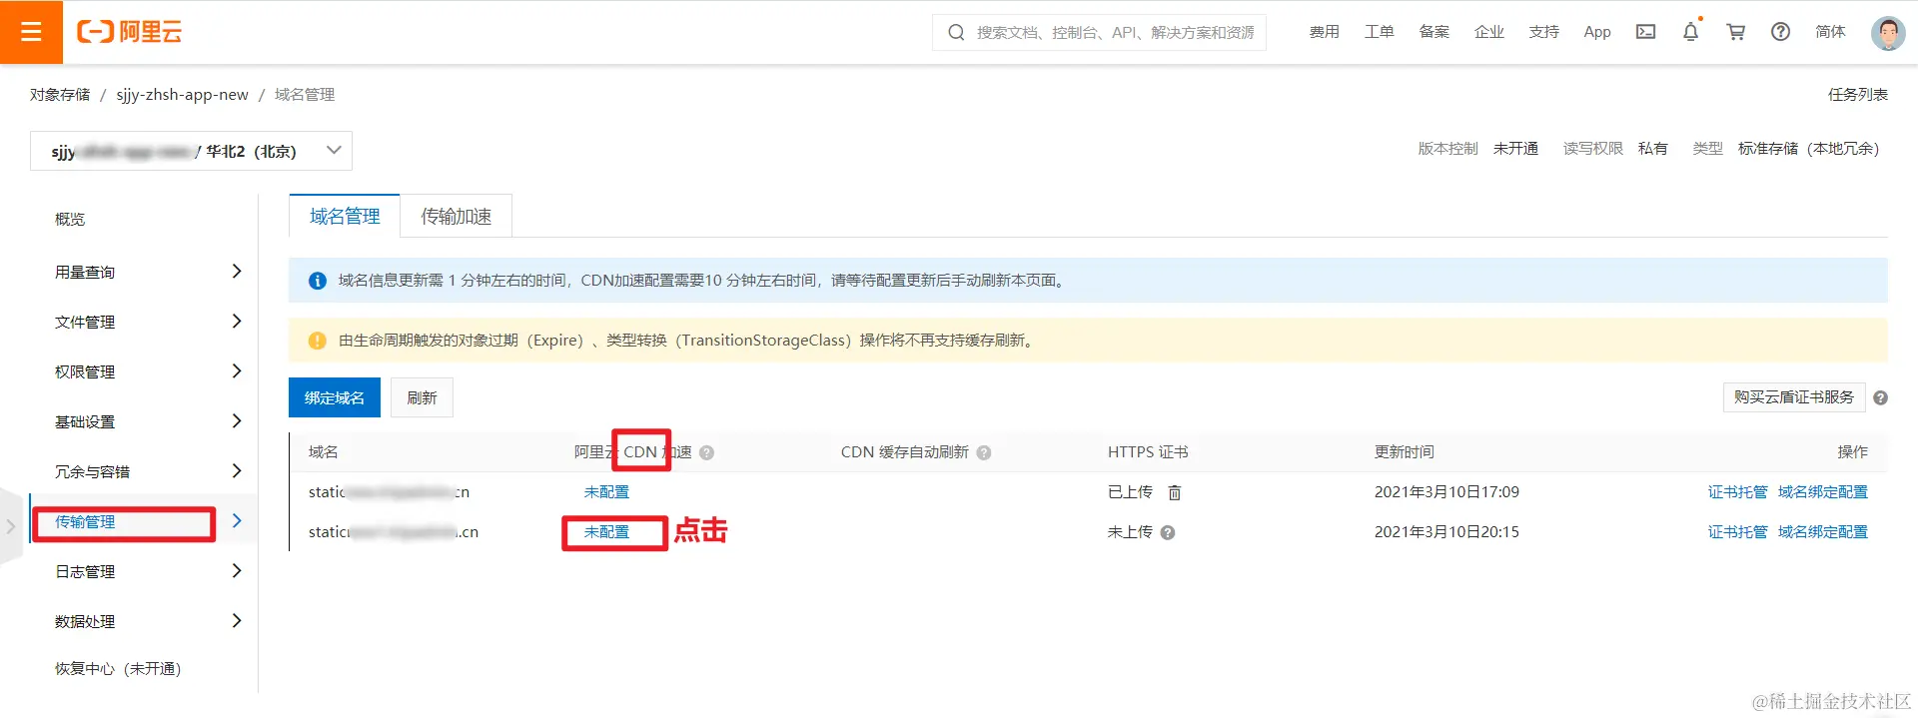Click 2021年3月10日17:09 cell
Image resolution: width=1918 pixels, height=718 pixels.
pos(1446,492)
